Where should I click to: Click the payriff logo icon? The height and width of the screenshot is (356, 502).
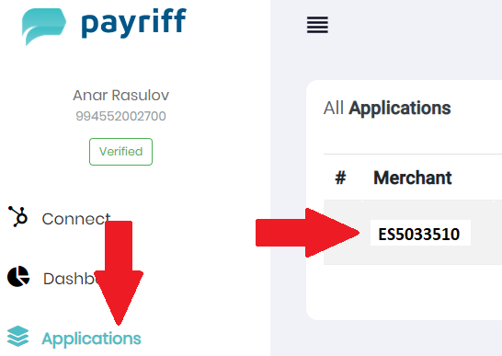pos(44,27)
